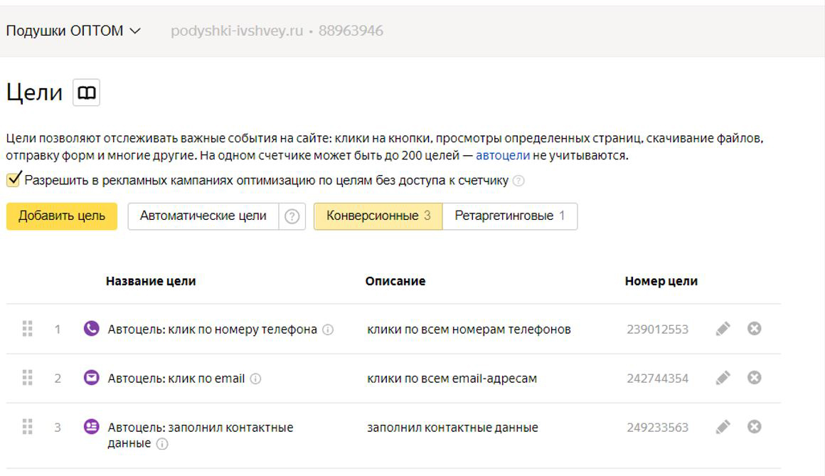Show info for phone click auto-goal
825x476 pixels.
point(328,329)
